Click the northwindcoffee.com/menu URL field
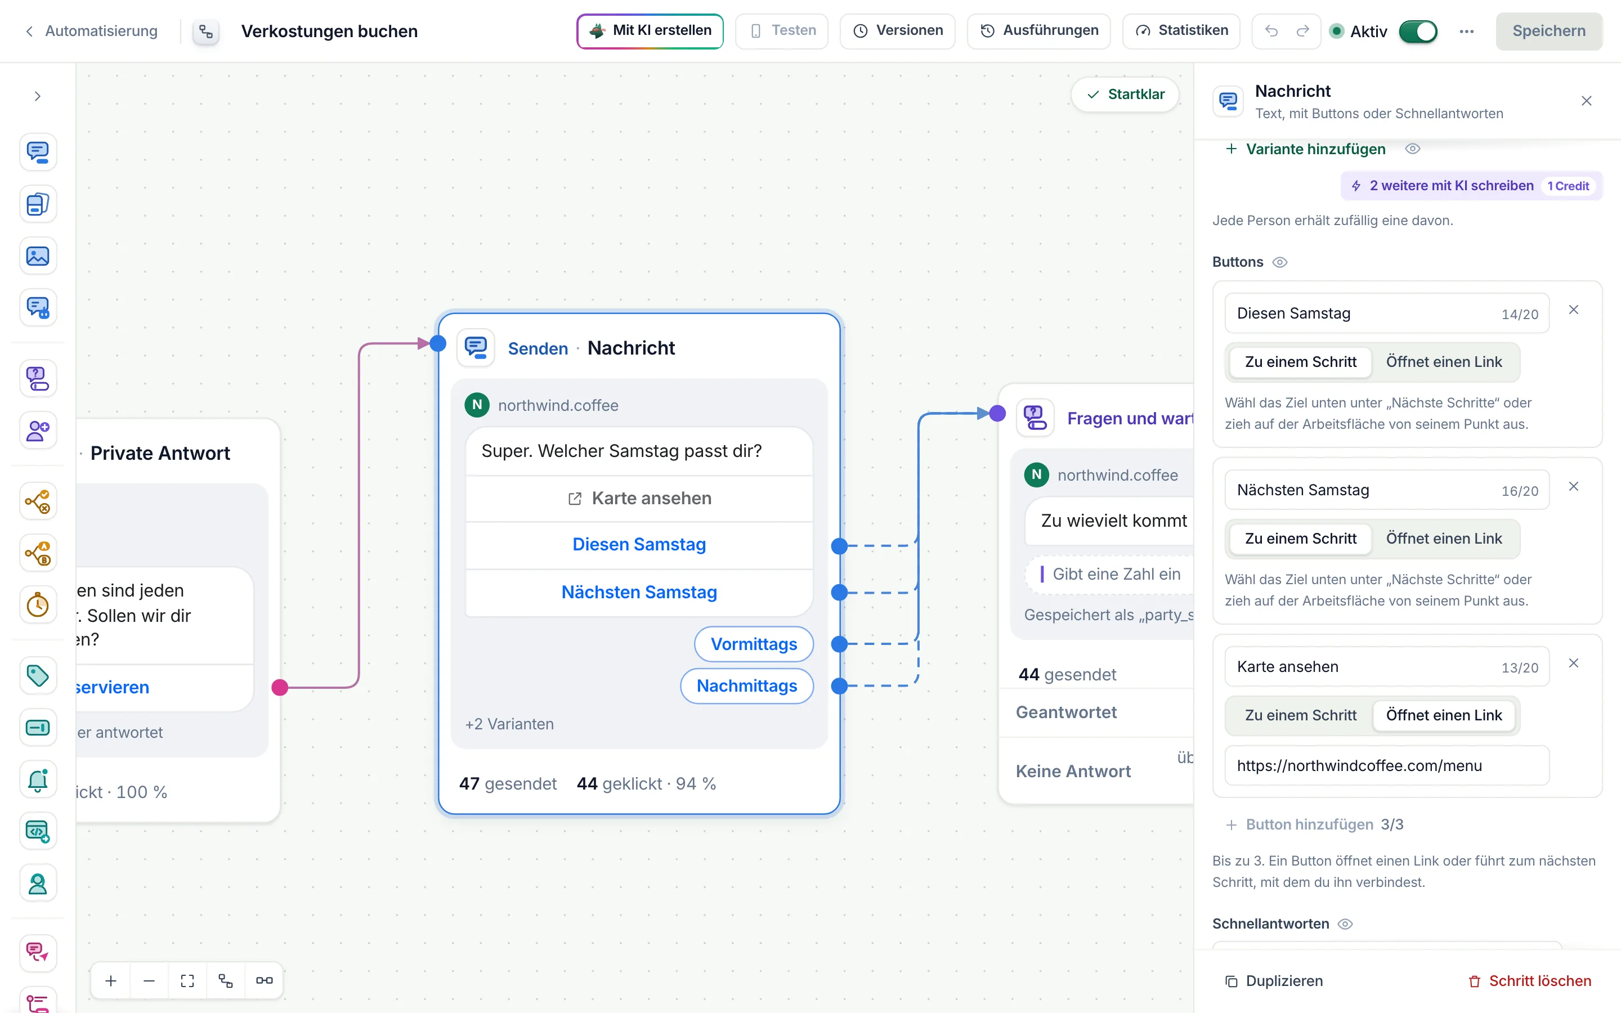This screenshot has width=1621, height=1013. [x=1386, y=765]
